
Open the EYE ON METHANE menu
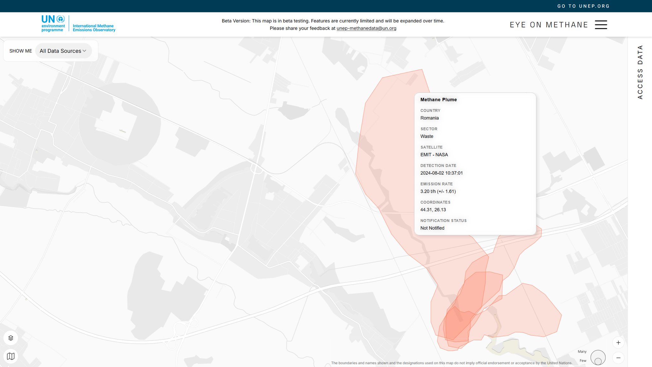tap(549, 25)
